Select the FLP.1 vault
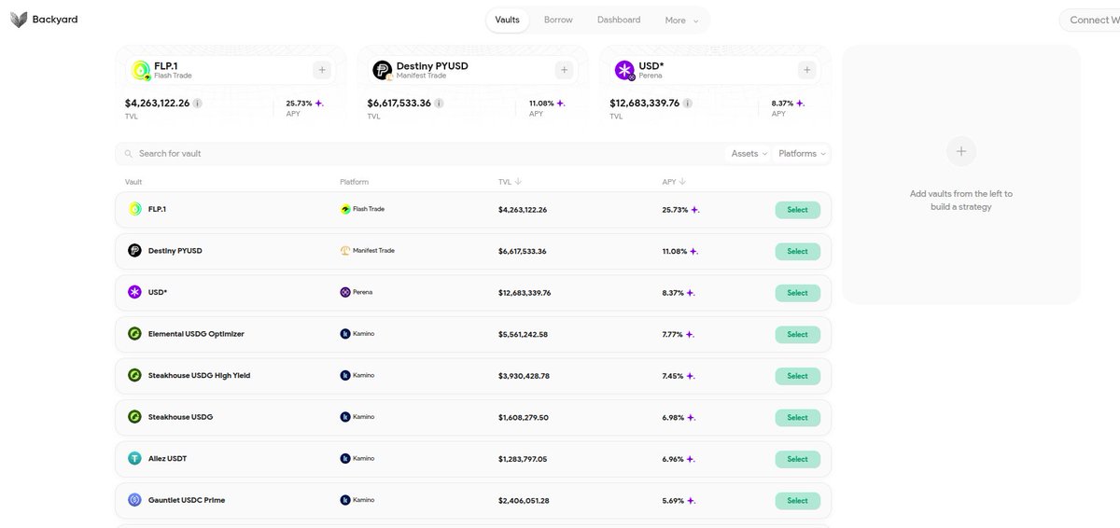This screenshot has height=528, width=1120. coord(797,210)
